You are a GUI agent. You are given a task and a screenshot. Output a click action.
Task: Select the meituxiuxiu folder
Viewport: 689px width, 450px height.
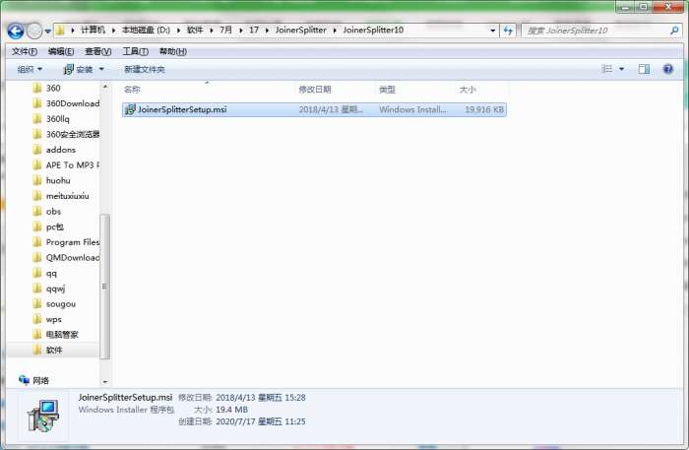[67, 196]
